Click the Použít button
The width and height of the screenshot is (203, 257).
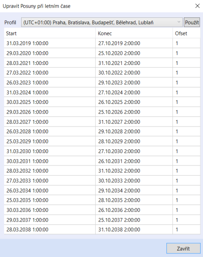pos(192,22)
